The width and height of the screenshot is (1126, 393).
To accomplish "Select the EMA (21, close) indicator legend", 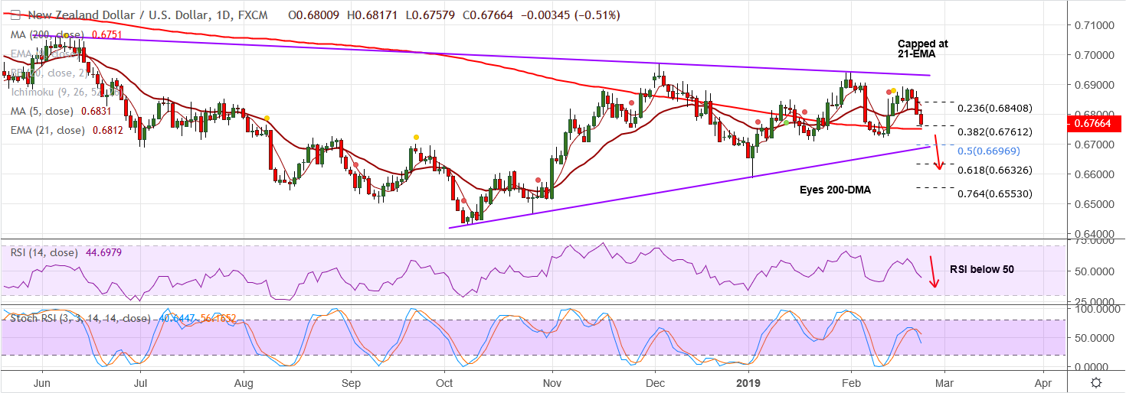I will click(x=46, y=131).
